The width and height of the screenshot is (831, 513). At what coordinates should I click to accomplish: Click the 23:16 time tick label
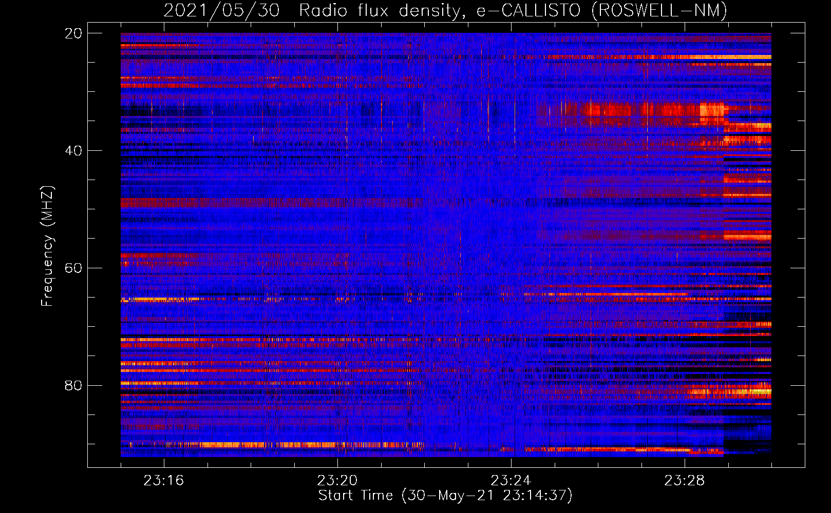coord(164,480)
